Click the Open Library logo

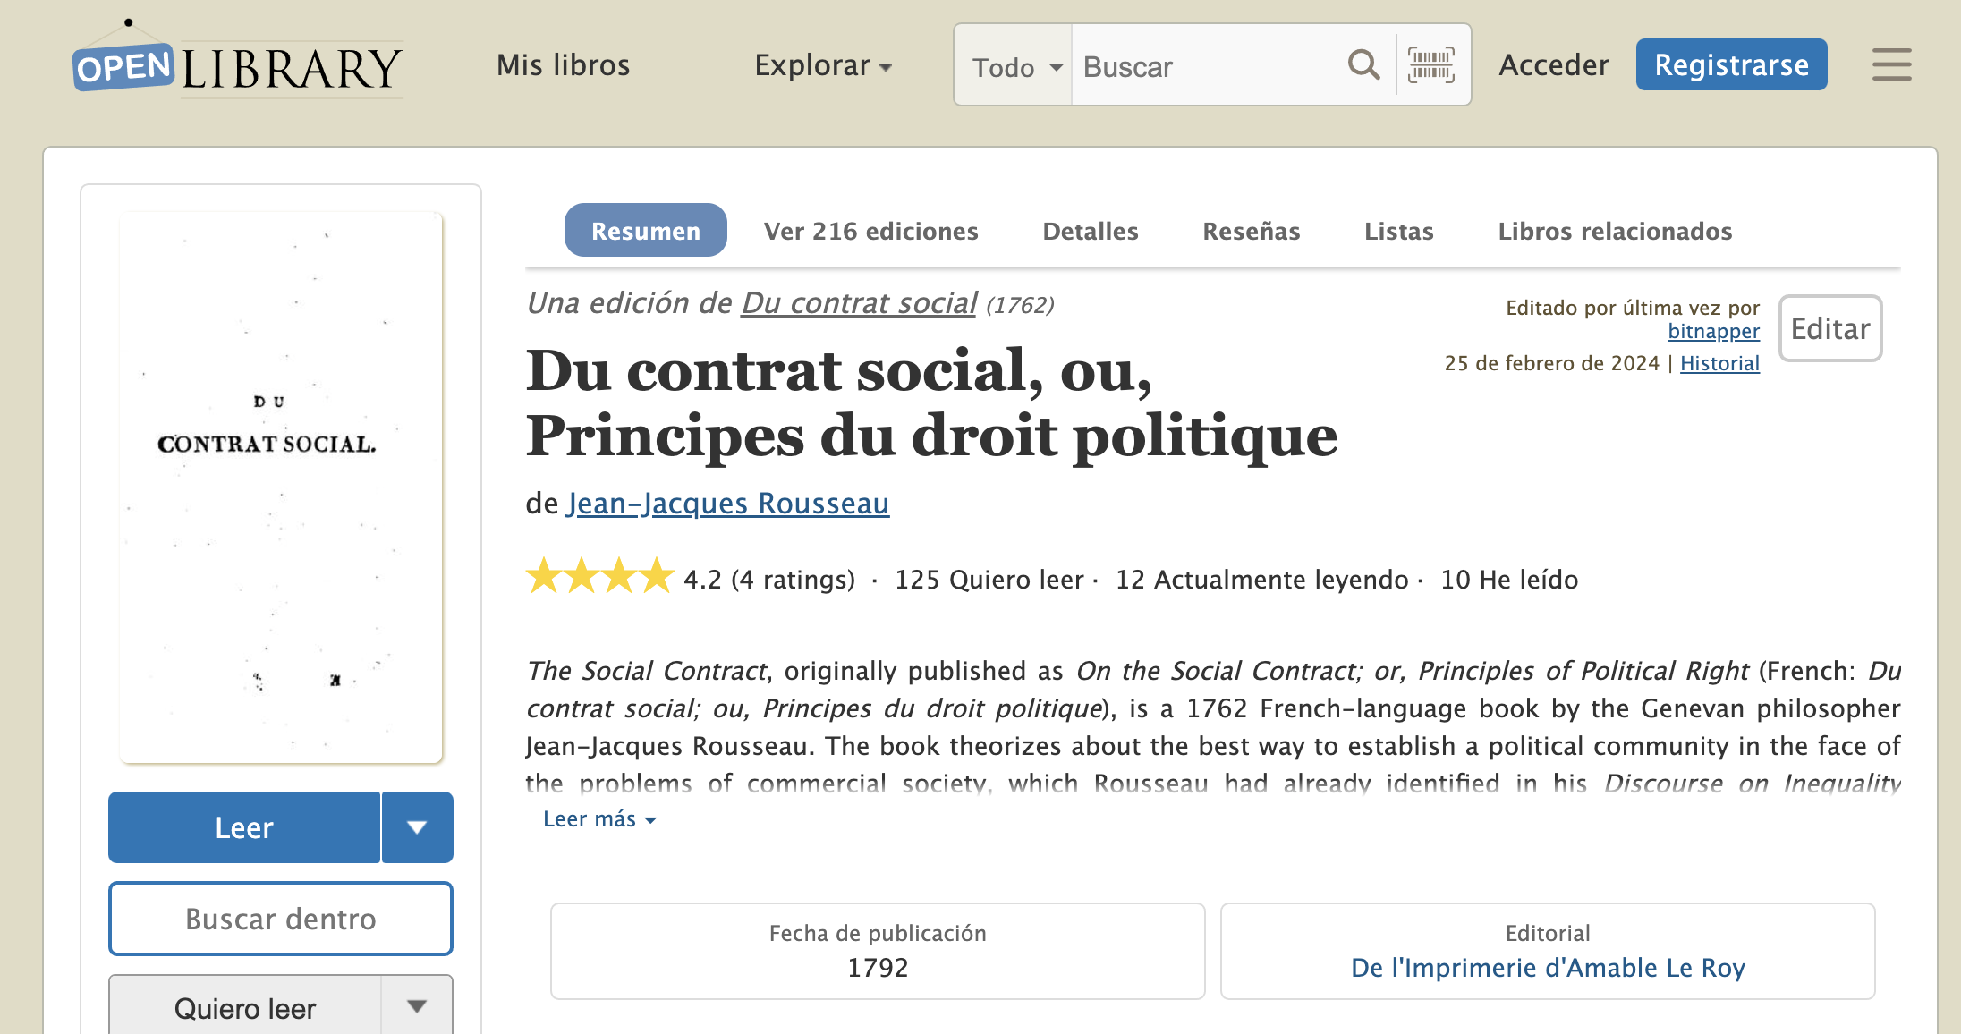[238, 61]
